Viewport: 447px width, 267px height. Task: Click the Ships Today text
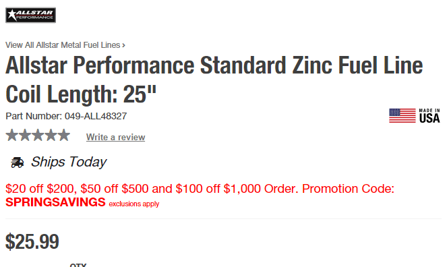coord(69,162)
